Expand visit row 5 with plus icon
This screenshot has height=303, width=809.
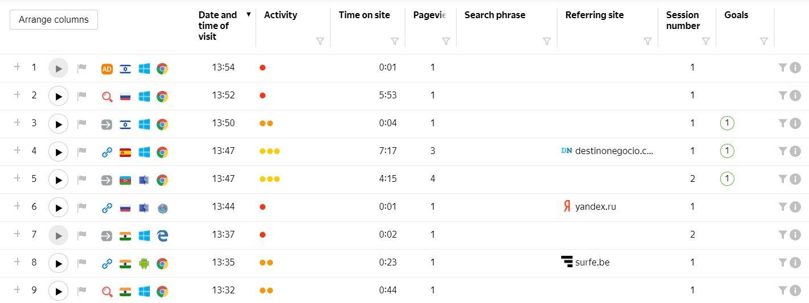click(17, 179)
